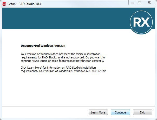Click the line starting "Click 'Learn More' for information"
The height and width of the screenshot is (120, 157).
click(x=58, y=68)
